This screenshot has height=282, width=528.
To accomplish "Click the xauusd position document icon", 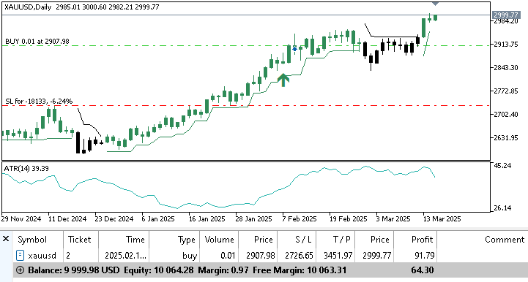I will [x=21, y=256].
